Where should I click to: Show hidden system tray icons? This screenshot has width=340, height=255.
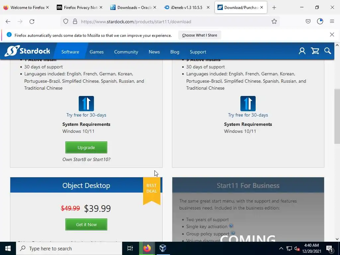point(281,248)
